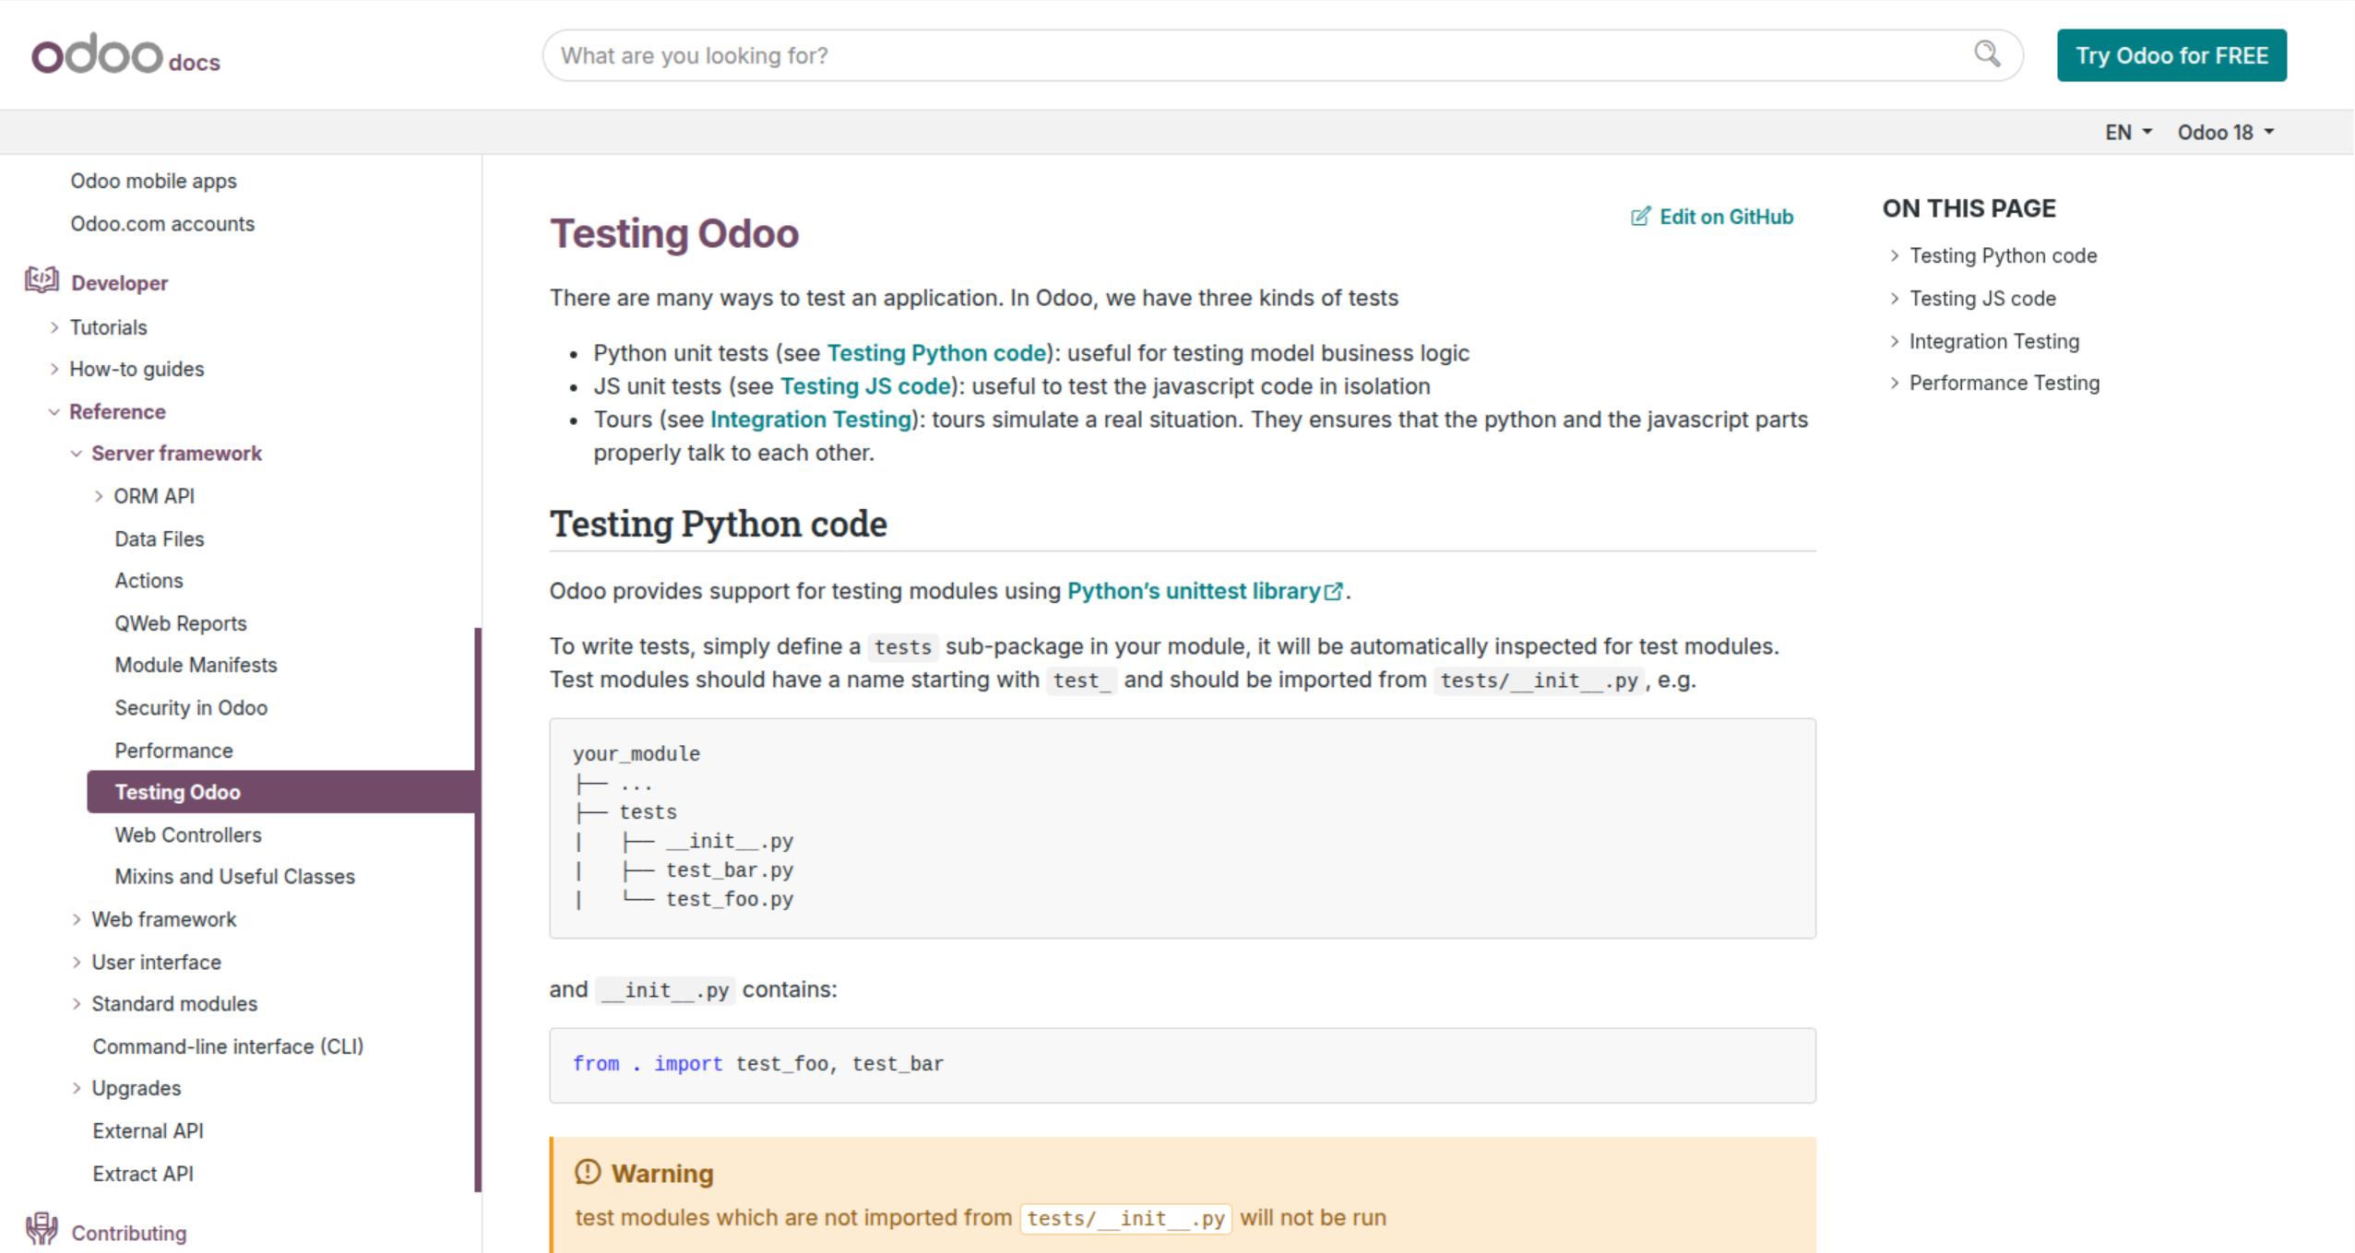The width and height of the screenshot is (2355, 1253).
Task: Click the external link icon after unittest library
Action: tap(1334, 592)
